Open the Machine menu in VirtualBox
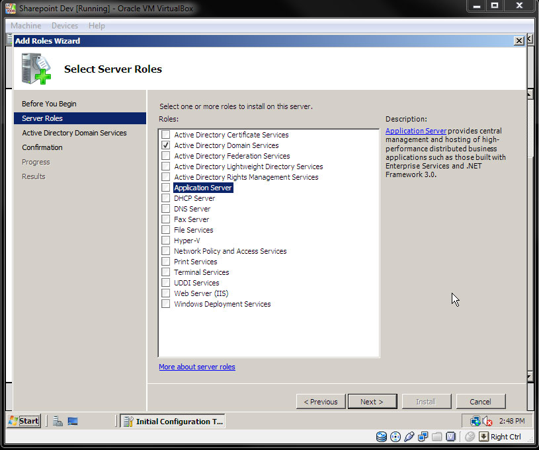Screen dimensions: 539x450 pos(26,26)
